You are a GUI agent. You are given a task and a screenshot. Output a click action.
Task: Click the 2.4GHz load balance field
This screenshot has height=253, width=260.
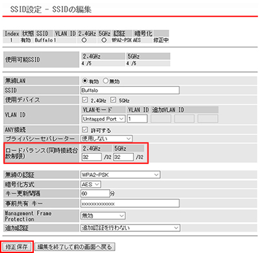pyautogui.click(x=92, y=157)
